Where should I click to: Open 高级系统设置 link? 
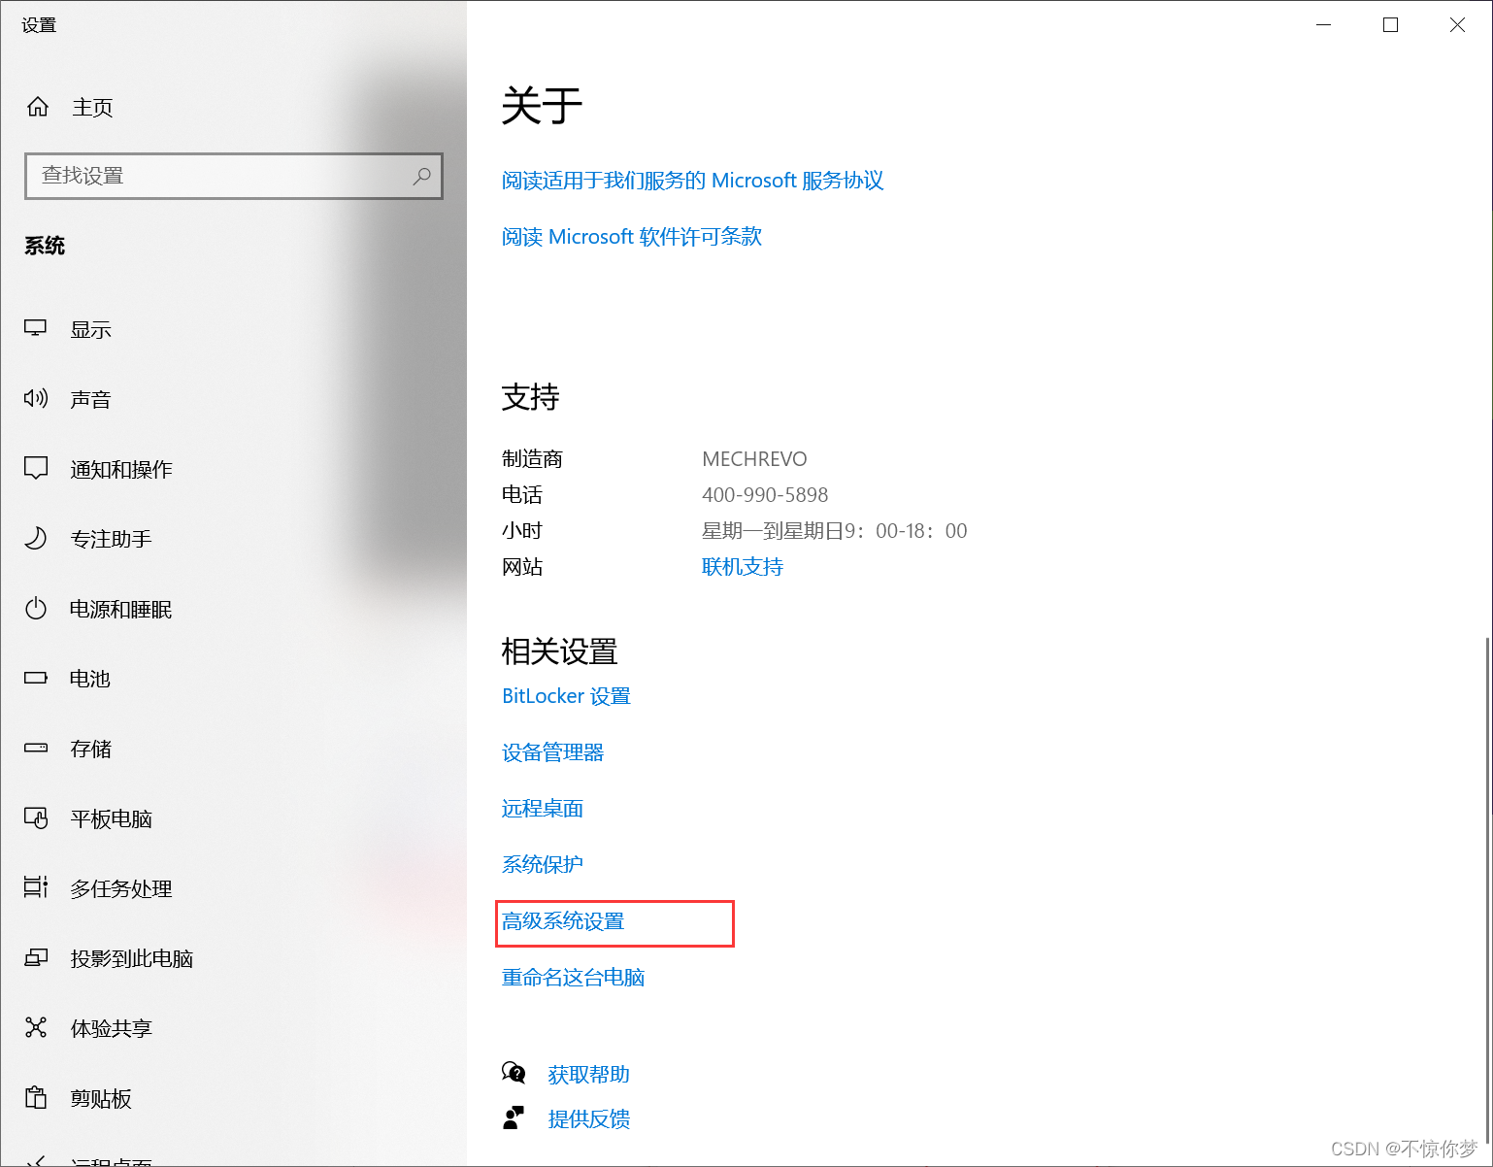click(563, 921)
